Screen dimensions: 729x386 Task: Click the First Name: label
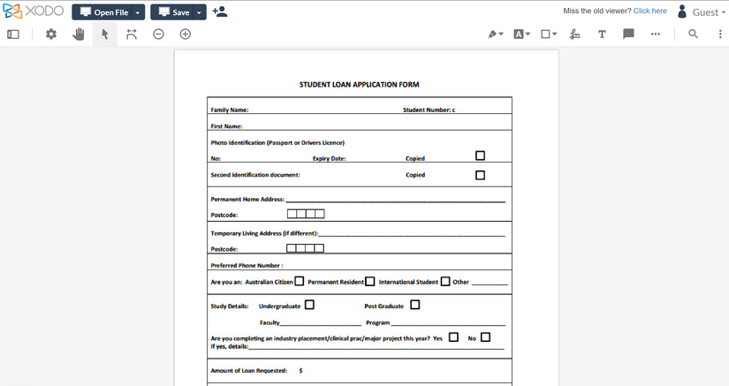pos(226,126)
